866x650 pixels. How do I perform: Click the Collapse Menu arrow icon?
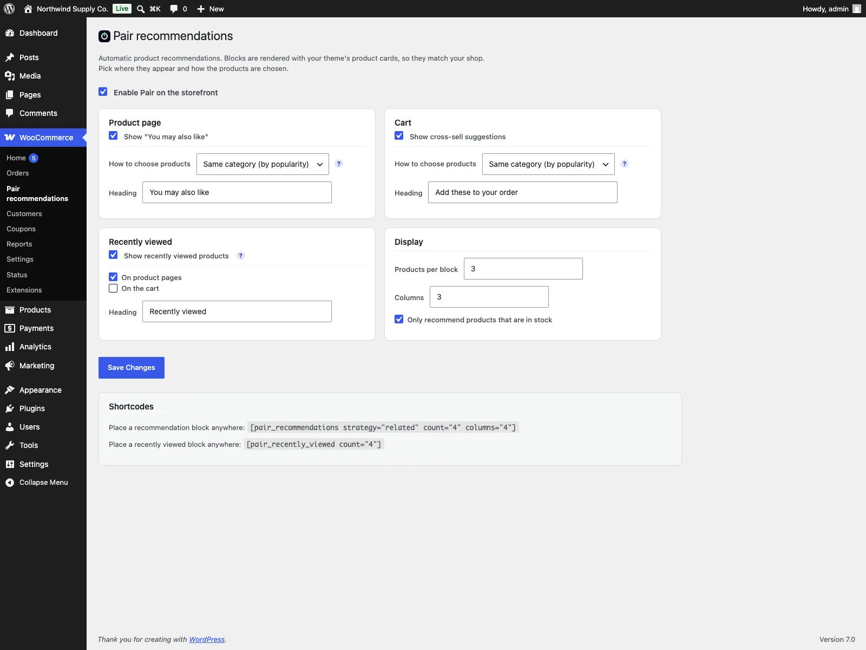(10, 483)
